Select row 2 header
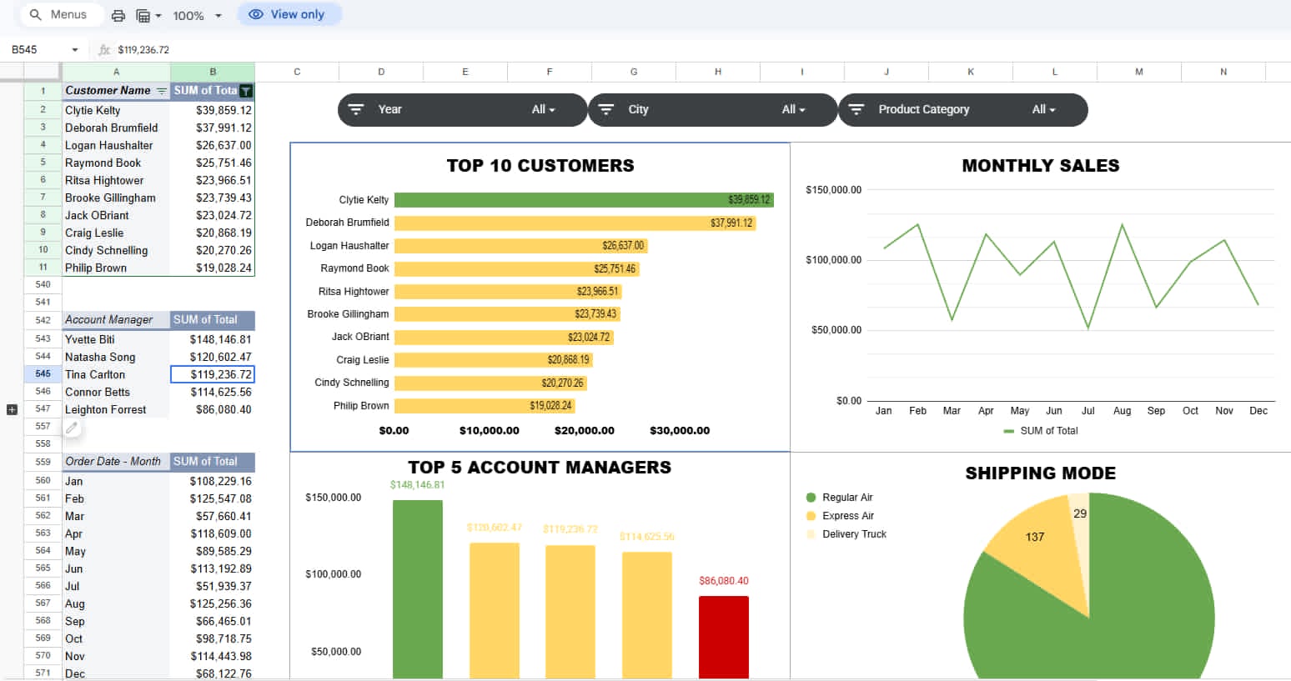The height and width of the screenshot is (681, 1291). pyautogui.click(x=43, y=110)
